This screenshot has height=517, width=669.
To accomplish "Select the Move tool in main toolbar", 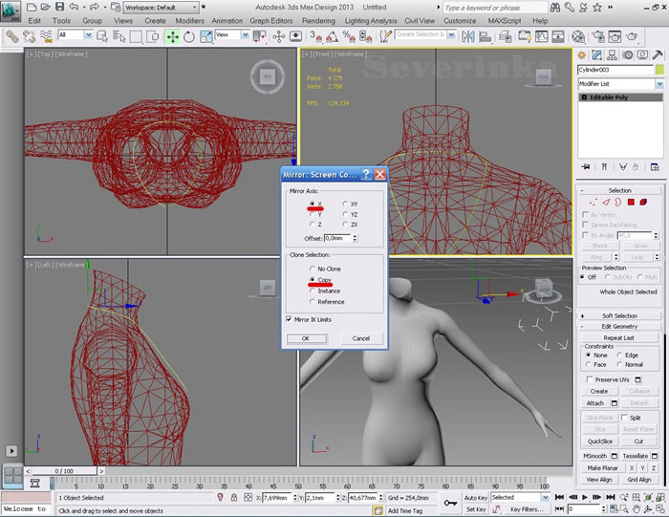I will click(173, 36).
